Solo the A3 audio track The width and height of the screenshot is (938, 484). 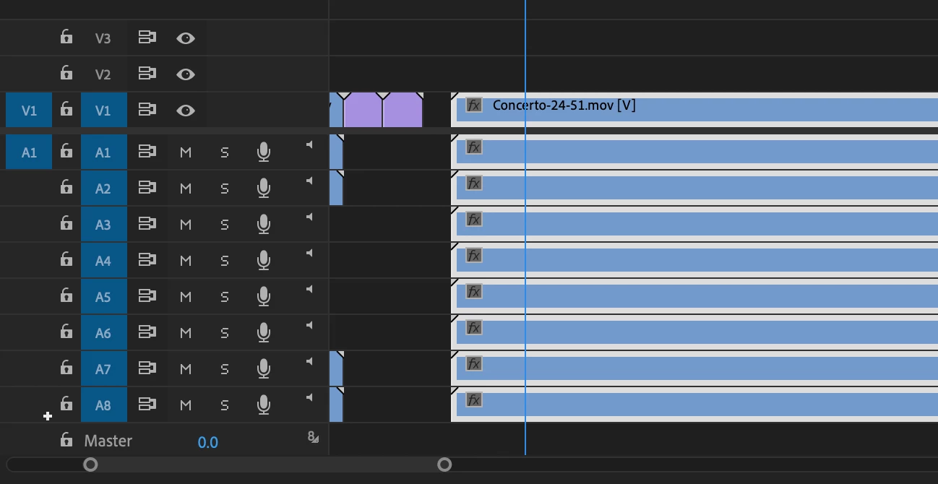(225, 225)
